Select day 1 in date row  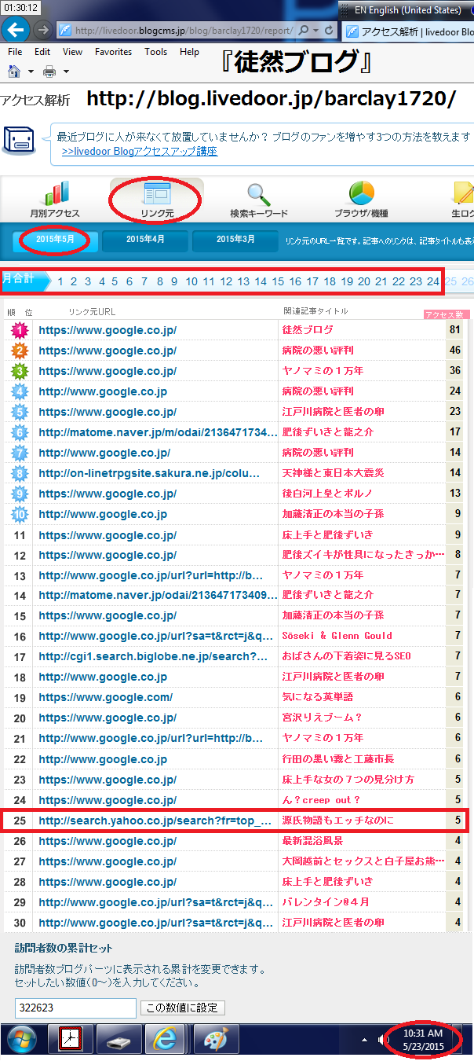[x=61, y=281]
